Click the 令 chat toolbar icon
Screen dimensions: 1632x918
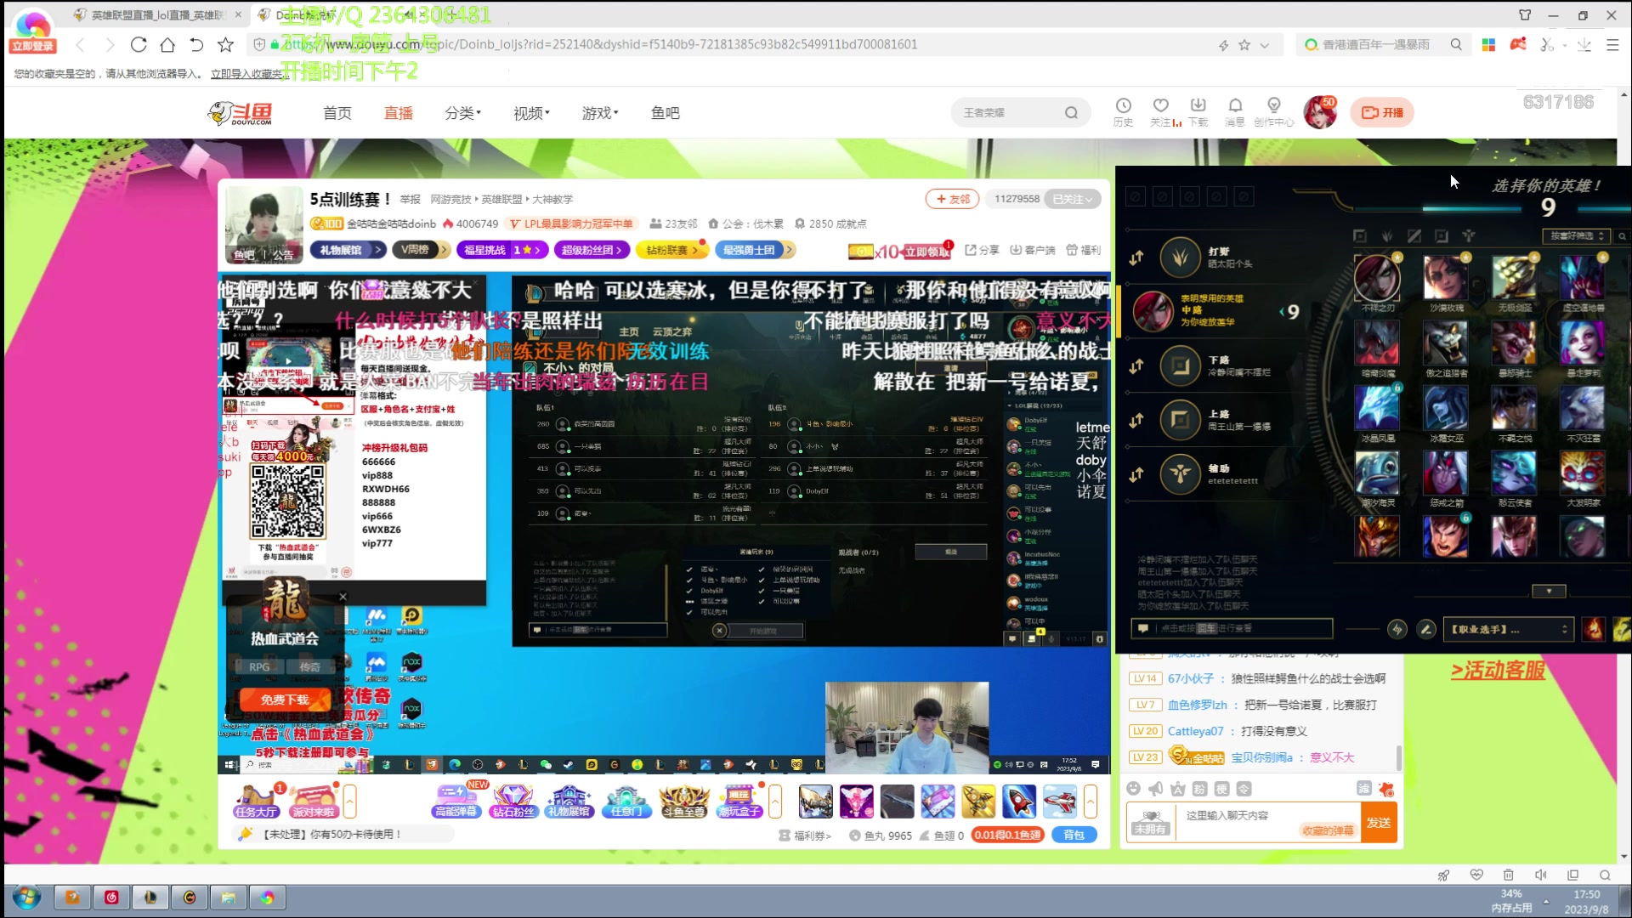tap(1244, 789)
